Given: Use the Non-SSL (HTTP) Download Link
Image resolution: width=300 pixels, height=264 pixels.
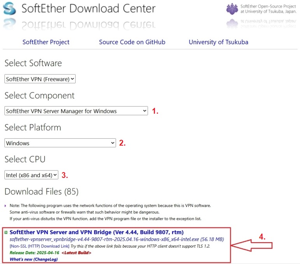Looking at the screenshot, I should point(39,246).
